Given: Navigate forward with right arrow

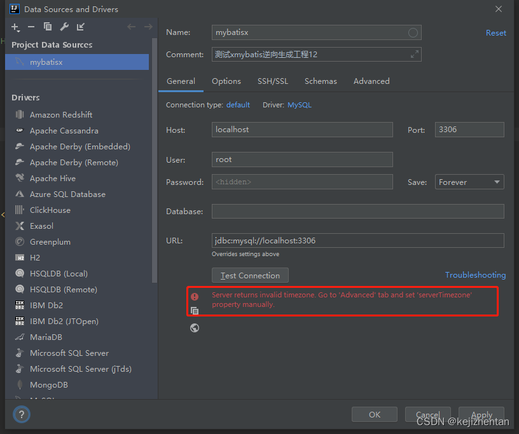Looking at the screenshot, I should tap(148, 27).
